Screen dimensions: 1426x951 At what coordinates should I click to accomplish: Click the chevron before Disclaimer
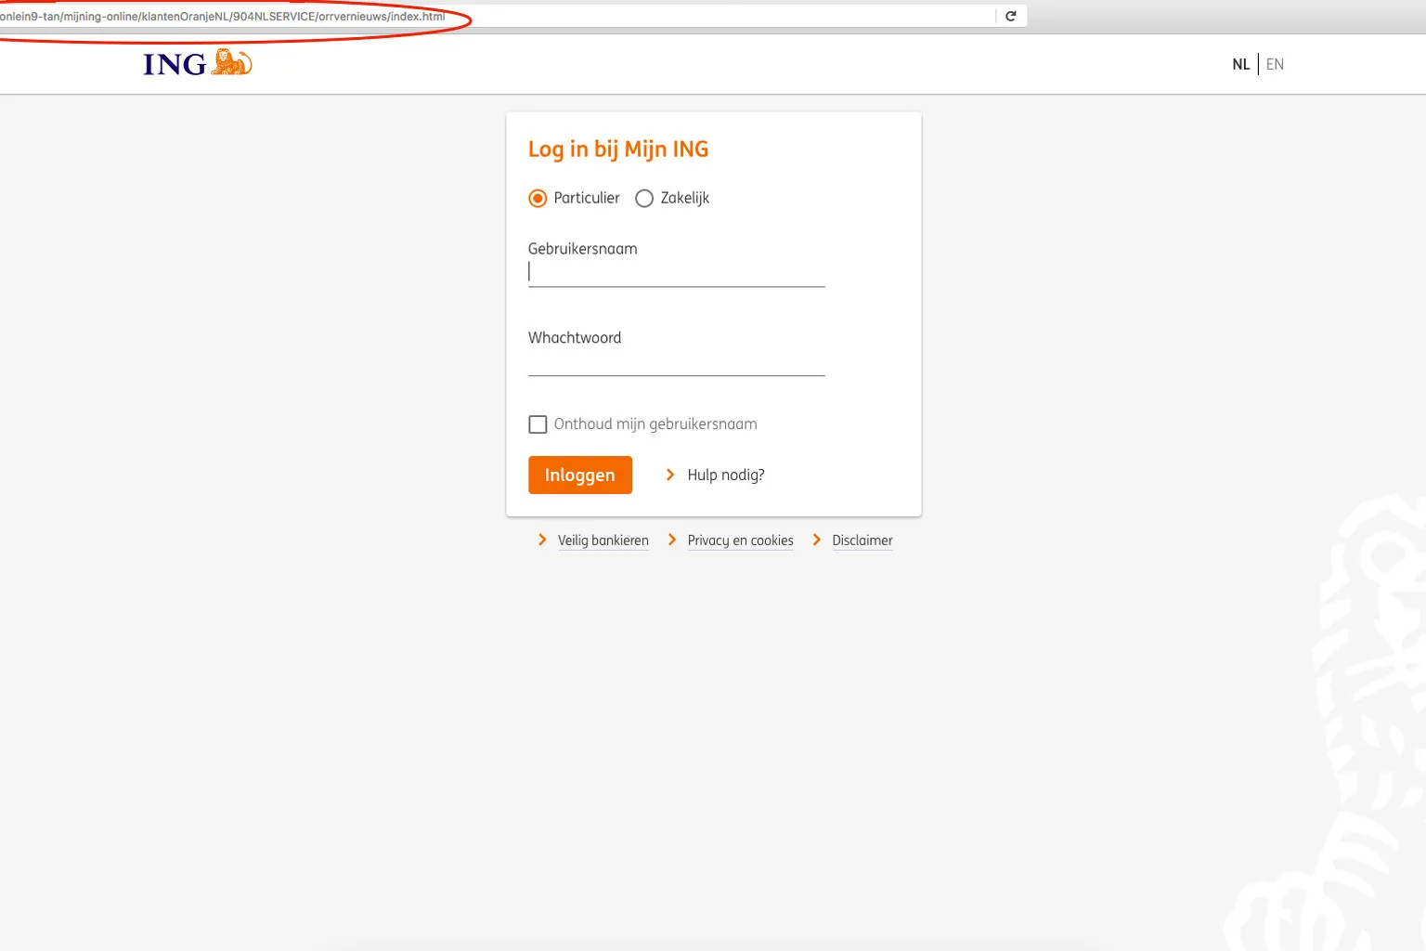[x=817, y=540]
